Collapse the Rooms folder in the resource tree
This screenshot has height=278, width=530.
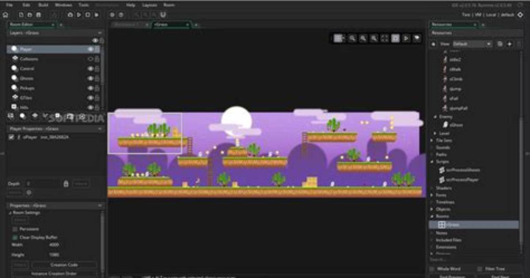tap(432, 216)
